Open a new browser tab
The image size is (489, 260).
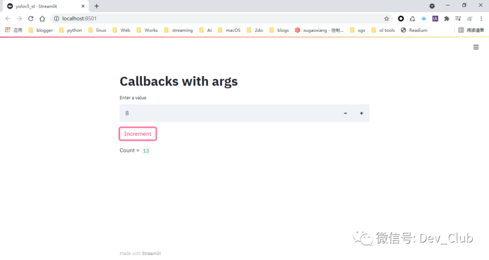point(97,6)
